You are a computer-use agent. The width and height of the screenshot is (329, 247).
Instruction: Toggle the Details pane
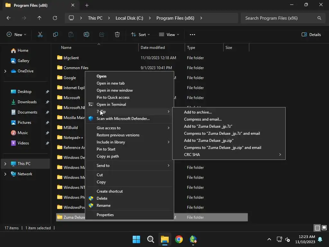click(x=311, y=35)
